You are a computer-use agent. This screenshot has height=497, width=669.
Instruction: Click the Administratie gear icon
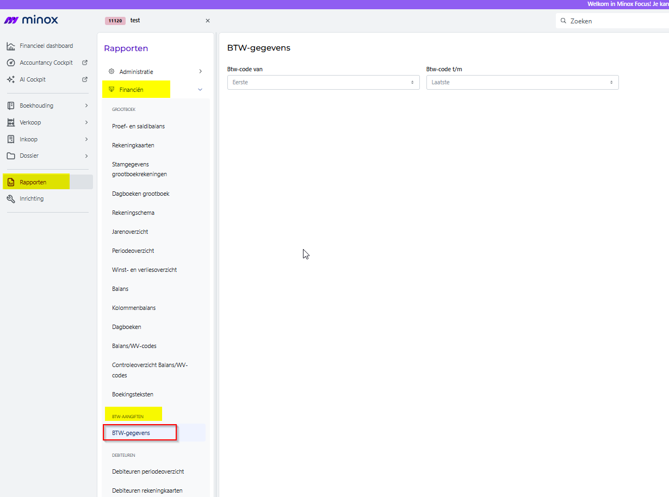[112, 71]
